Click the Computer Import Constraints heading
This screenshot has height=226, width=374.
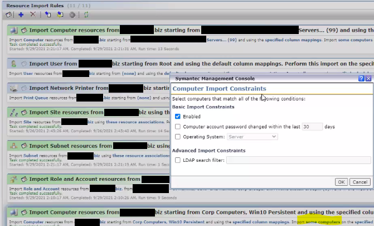219,89
